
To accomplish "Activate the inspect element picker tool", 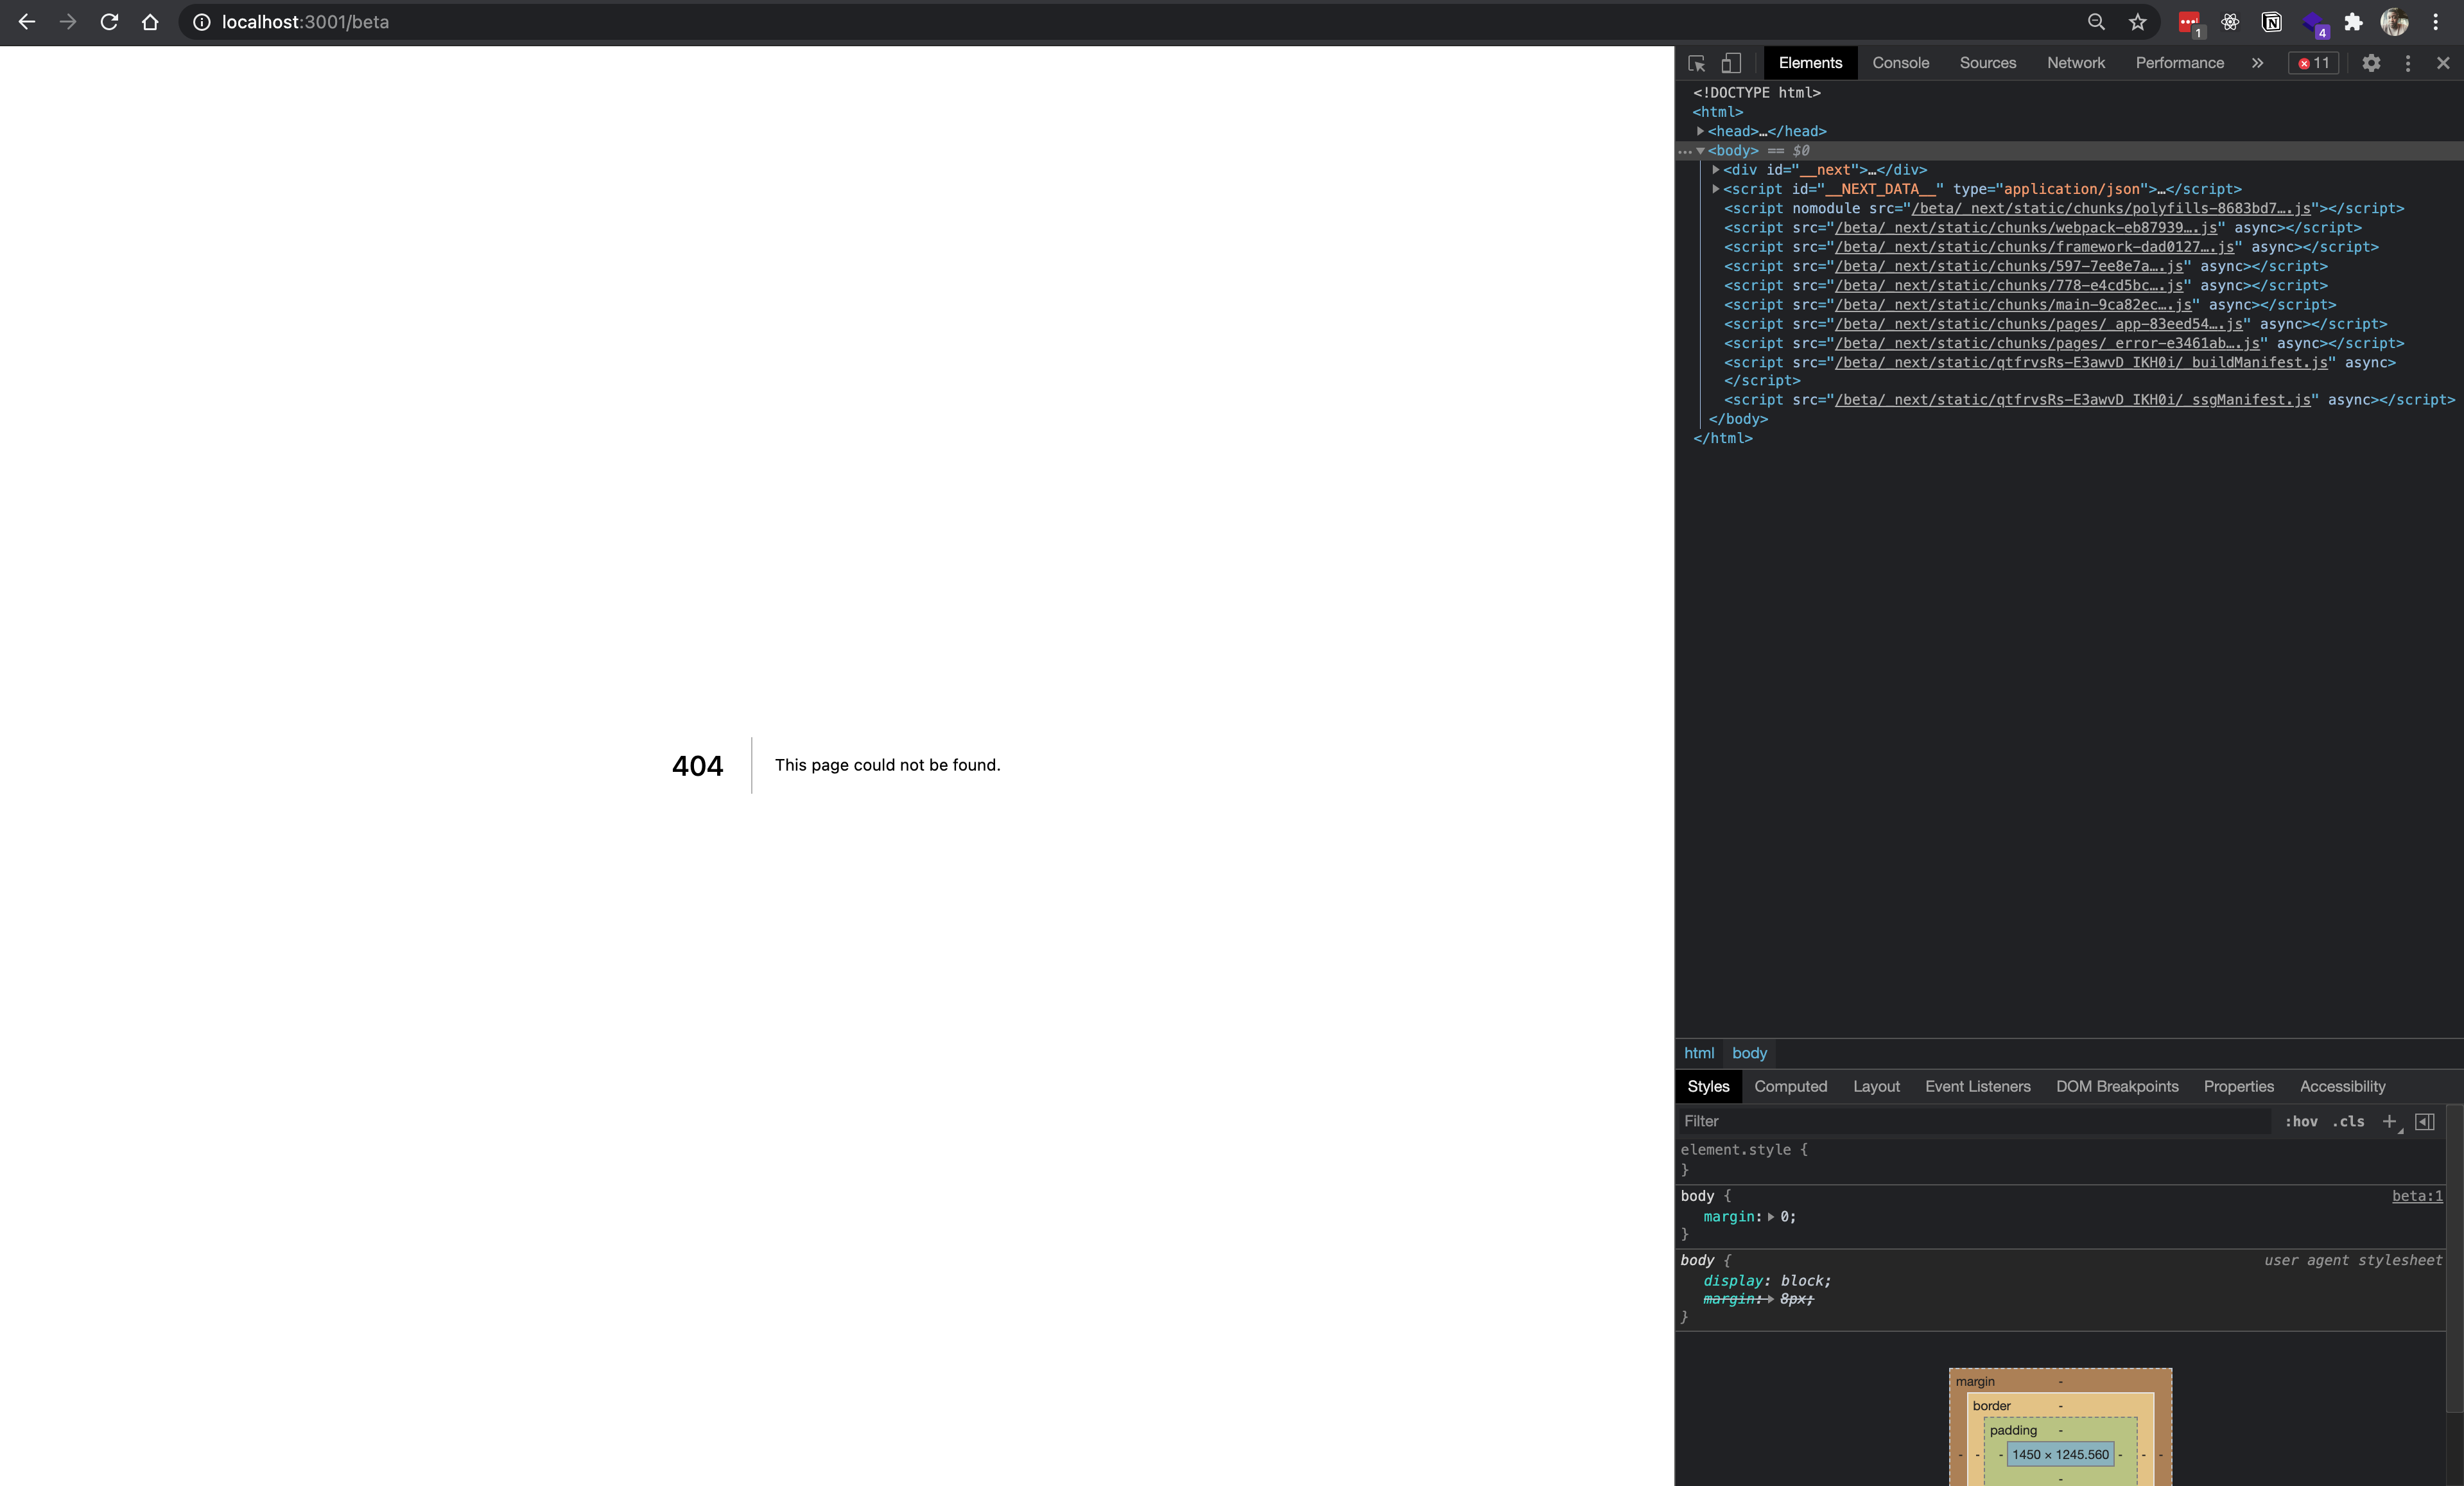I will (1696, 63).
